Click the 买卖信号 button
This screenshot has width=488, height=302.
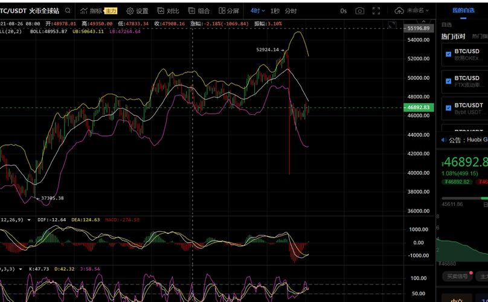[457, 276]
